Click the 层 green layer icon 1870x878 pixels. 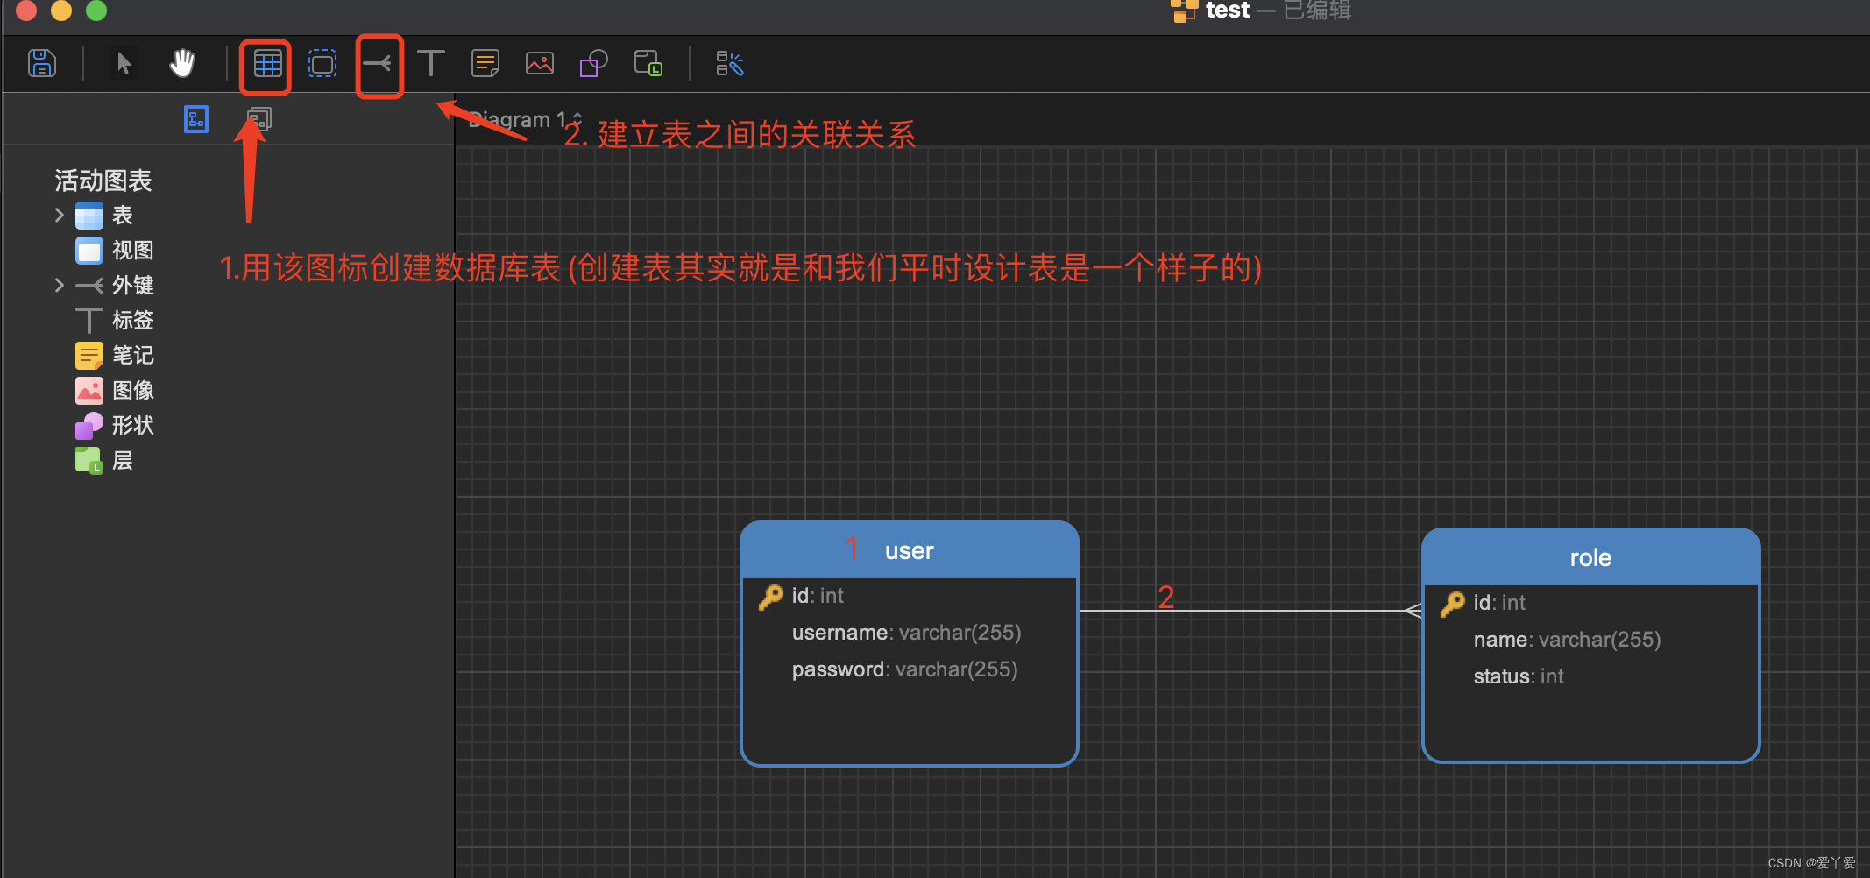pos(89,461)
